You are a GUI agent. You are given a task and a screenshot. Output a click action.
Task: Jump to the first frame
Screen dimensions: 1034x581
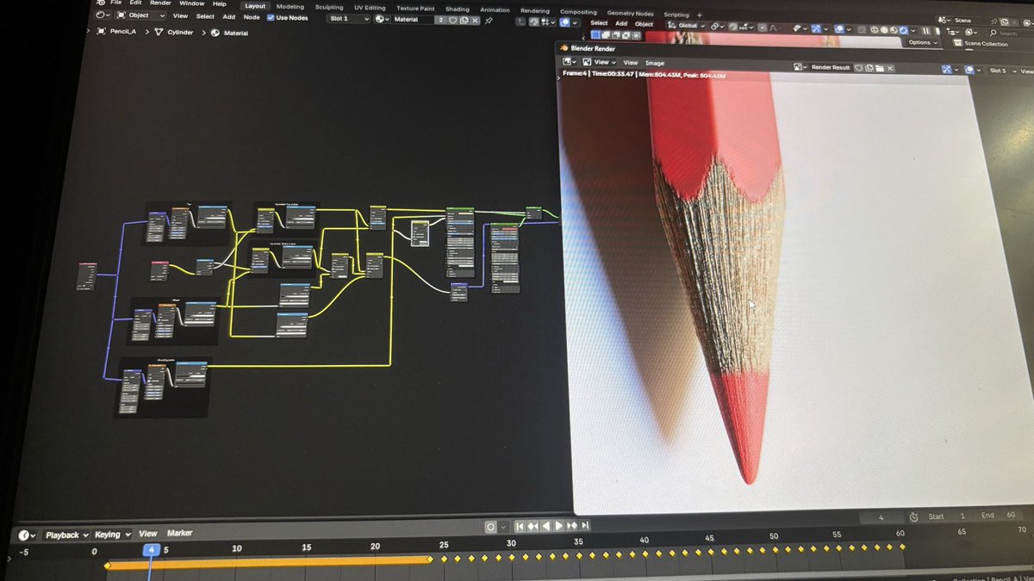click(520, 526)
